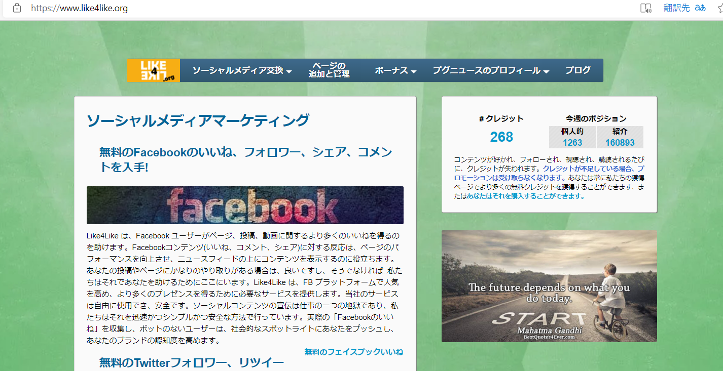The width and height of the screenshot is (723, 371).
Task: Click the 翻訳先 translate option
Action: click(x=677, y=8)
